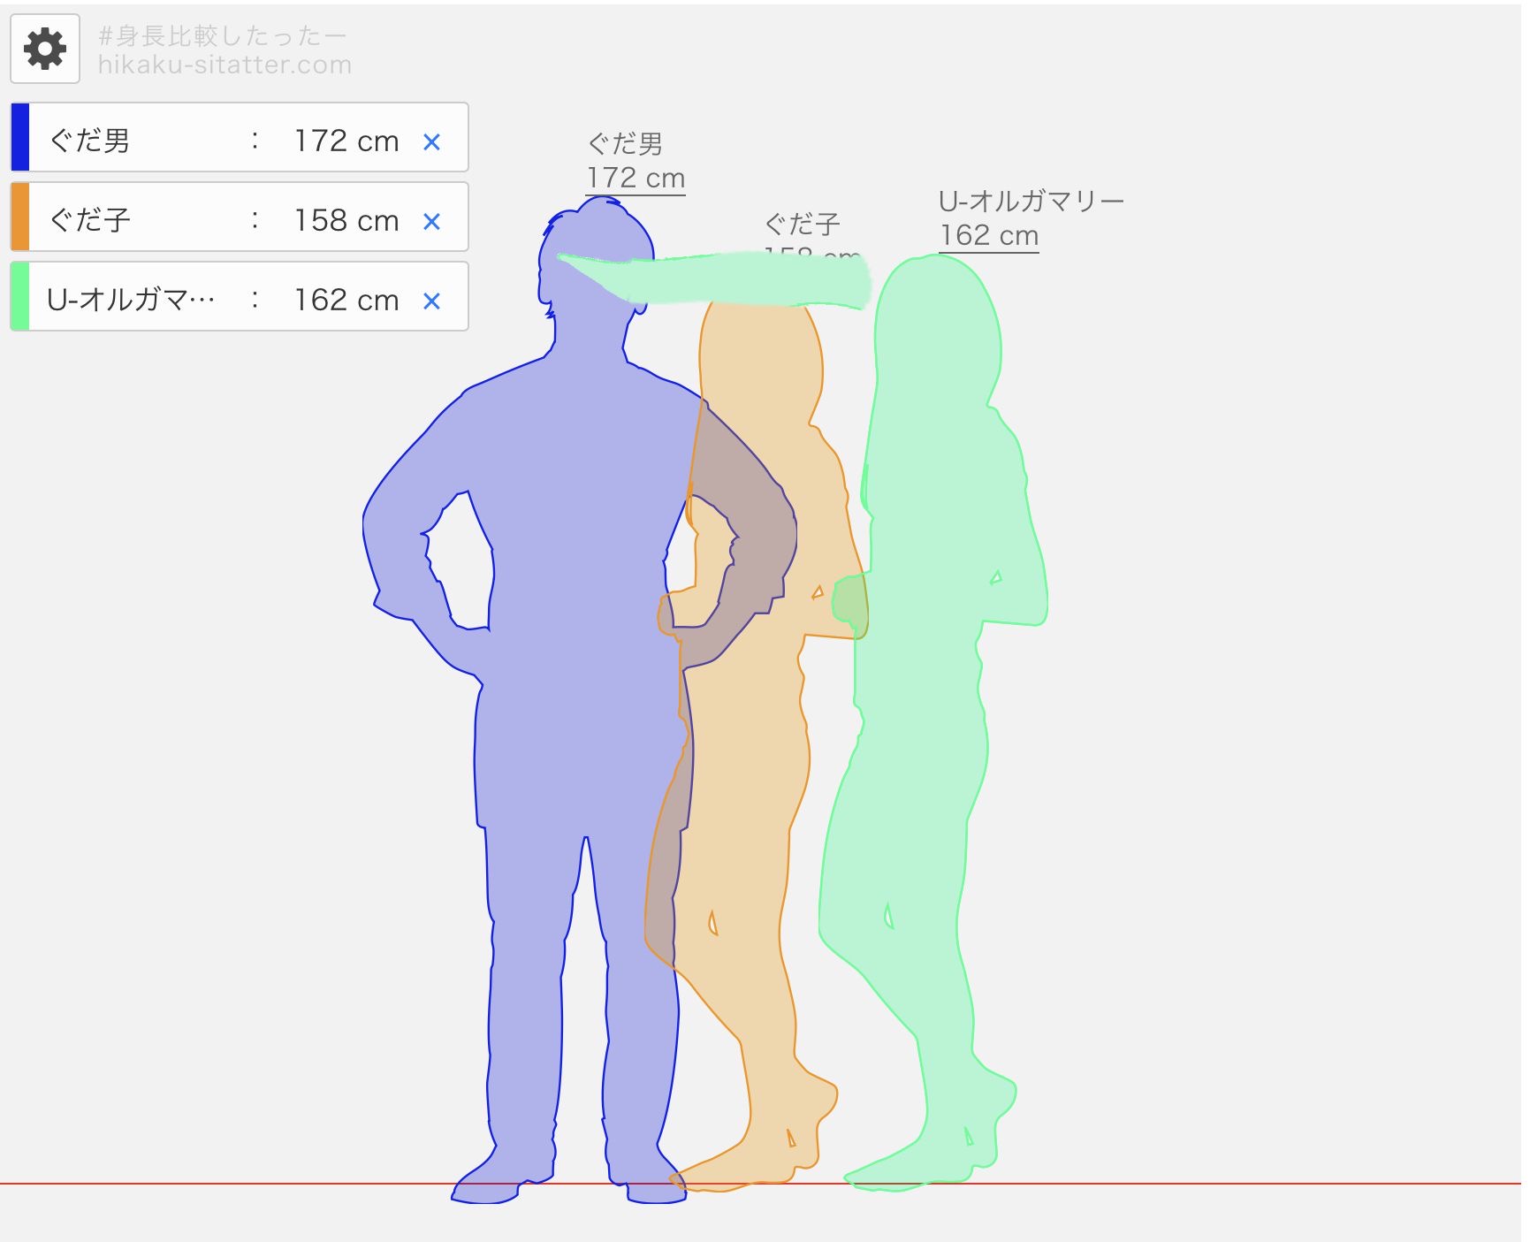Click the orange color swatch for ぐだ子
Viewport: 1530px width, 1242px height.
click(x=20, y=217)
